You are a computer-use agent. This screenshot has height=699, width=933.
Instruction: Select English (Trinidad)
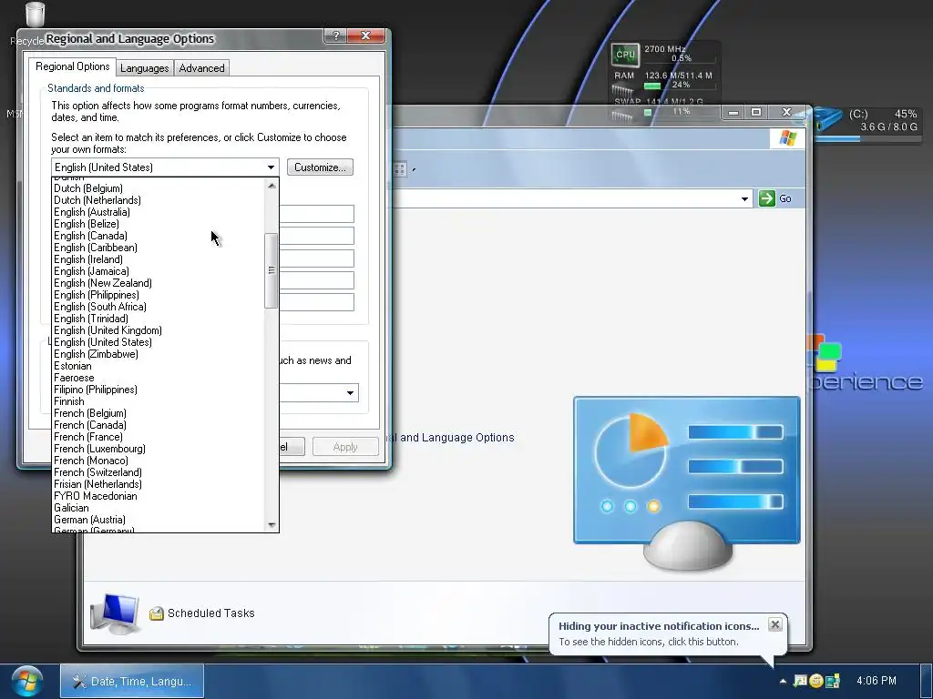click(x=159, y=319)
